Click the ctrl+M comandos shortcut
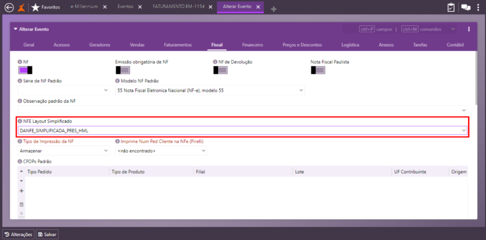This screenshot has width=486, height=240. coord(421,30)
